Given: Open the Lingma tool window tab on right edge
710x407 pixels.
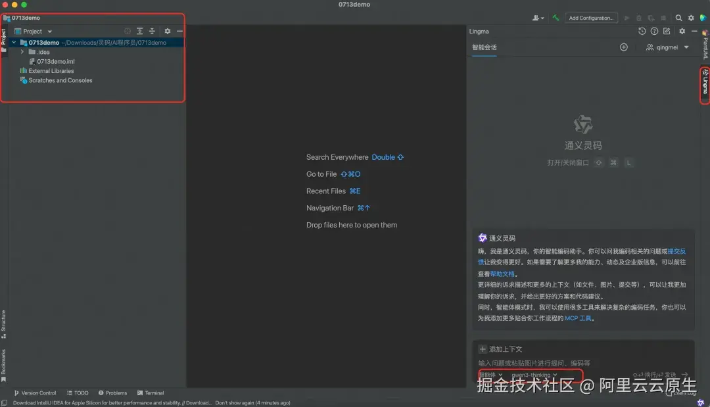Looking at the screenshot, I should pos(705,82).
